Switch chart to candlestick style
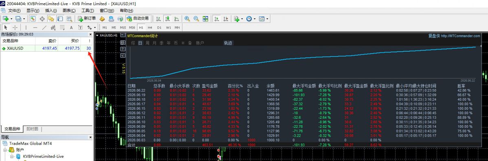Viewport: 488px width, 161px height. pyautogui.click(x=167, y=19)
